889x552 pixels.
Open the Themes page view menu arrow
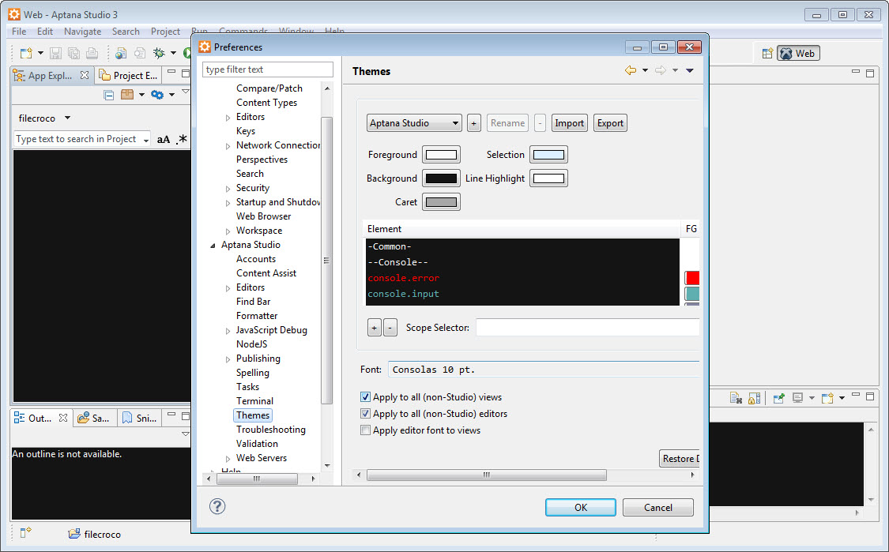(x=690, y=70)
